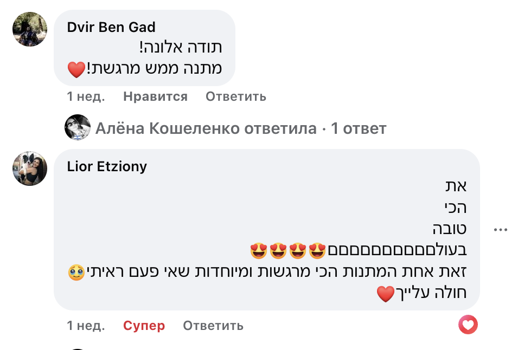Screen dimensions: 524x350
Task: Expand Алёна Кошеленко's reply thread
Action: tap(241, 128)
